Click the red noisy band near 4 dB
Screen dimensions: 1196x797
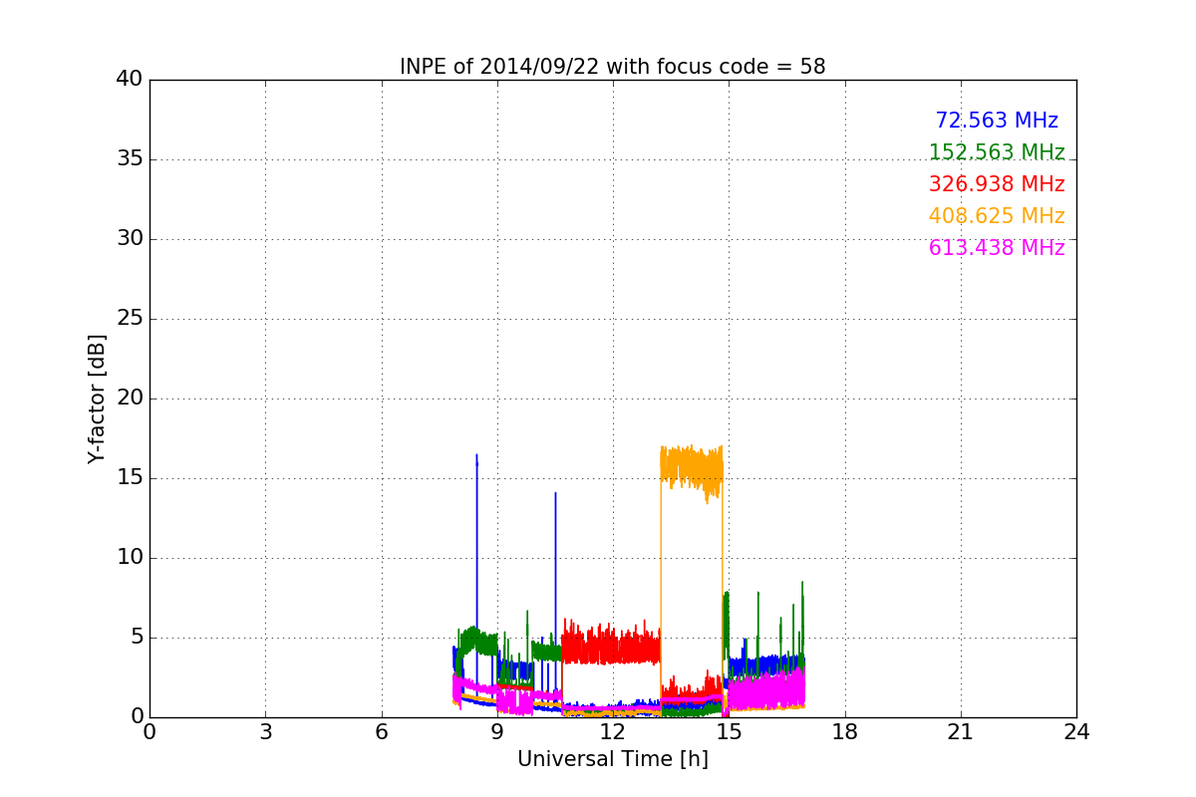click(611, 645)
